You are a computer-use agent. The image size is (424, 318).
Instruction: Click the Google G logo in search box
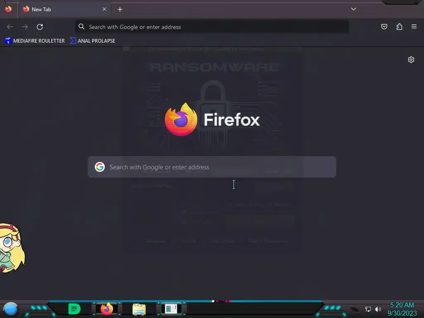(100, 167)
